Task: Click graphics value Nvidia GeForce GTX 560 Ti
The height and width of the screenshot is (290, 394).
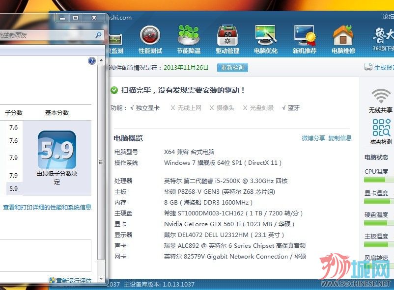Action: pos(229,224)
